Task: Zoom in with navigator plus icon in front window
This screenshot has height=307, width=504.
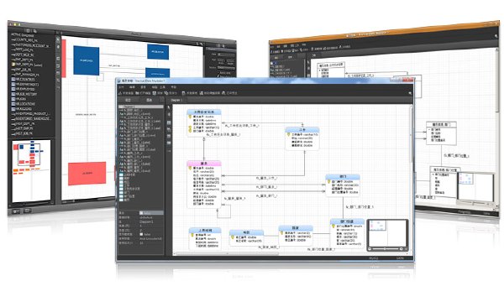Action: tap(402, 249)
